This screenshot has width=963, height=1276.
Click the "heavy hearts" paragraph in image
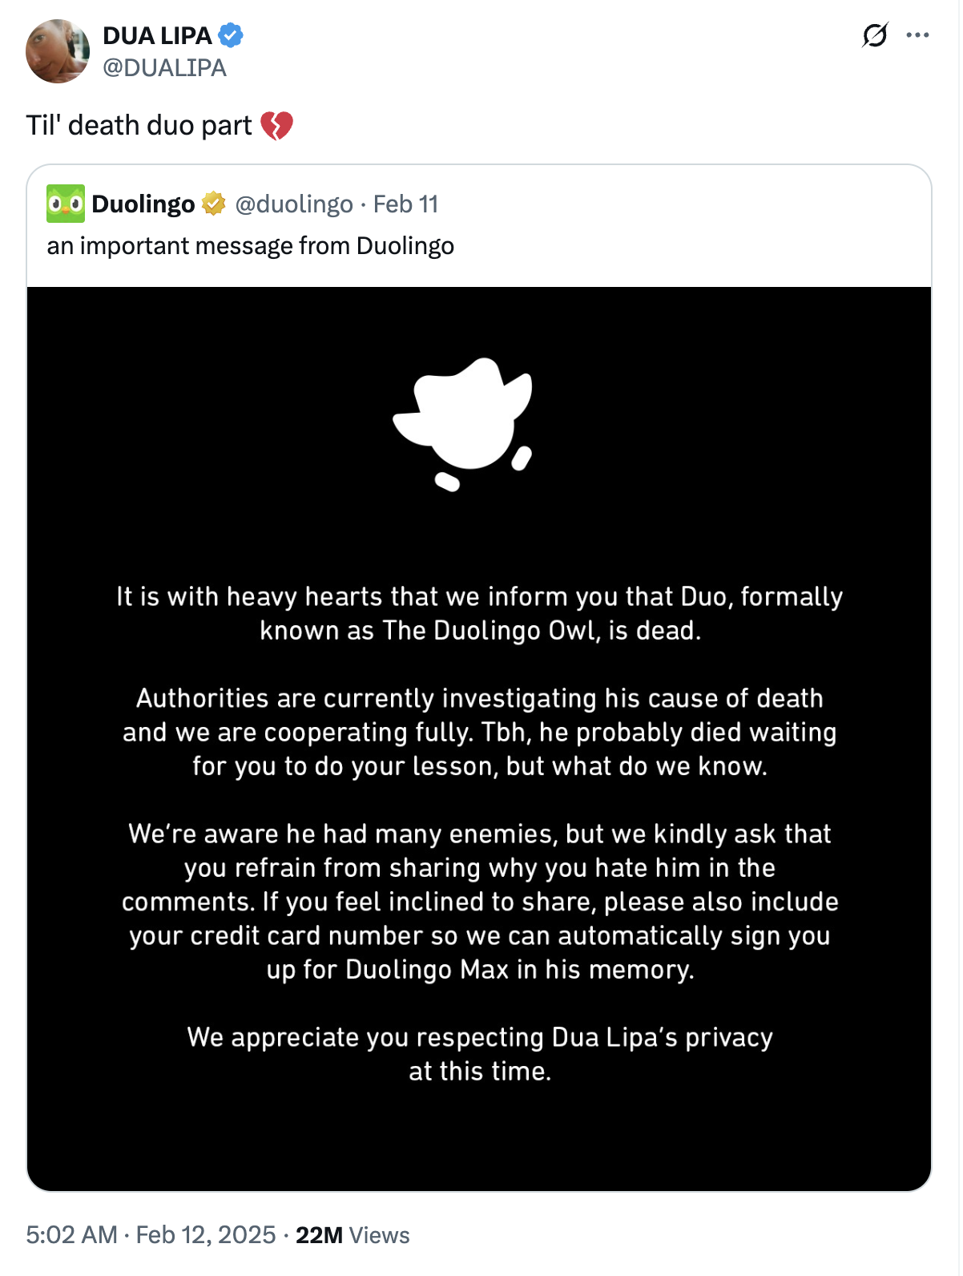[x=479, y=613]
